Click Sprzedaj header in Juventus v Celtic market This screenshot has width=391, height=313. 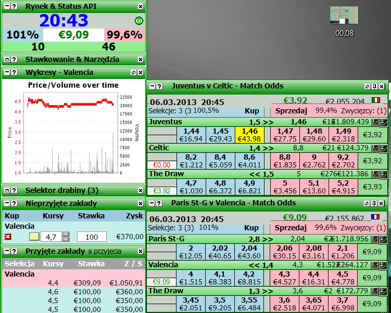coord(291,111)
